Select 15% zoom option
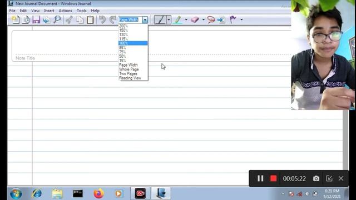356x200 pixels. pos(133,61)
